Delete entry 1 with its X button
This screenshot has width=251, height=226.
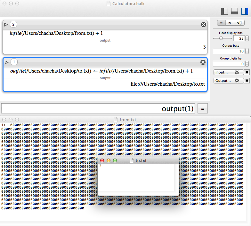point(203,62)
